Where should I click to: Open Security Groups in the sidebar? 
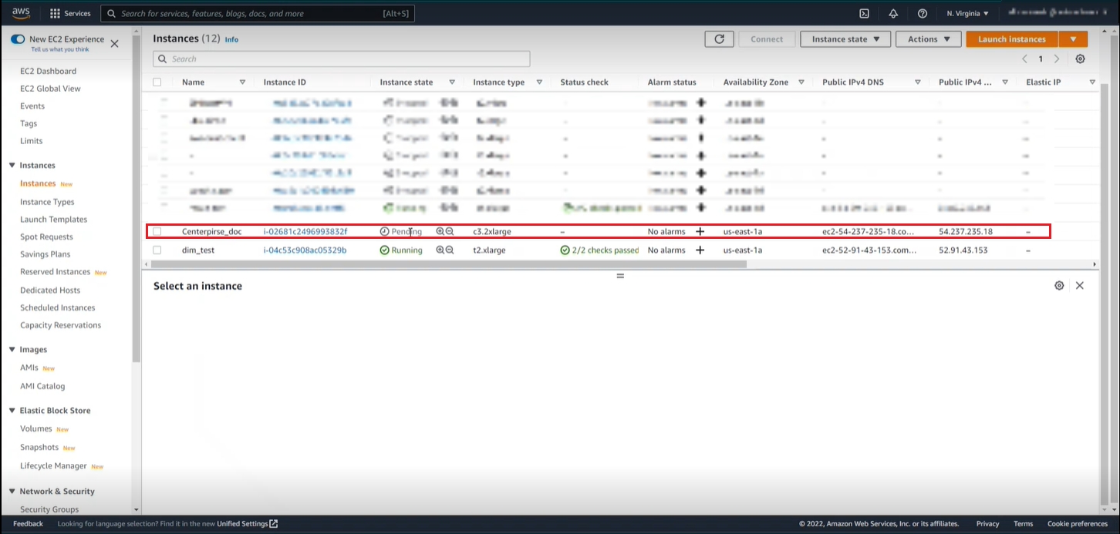tap(49, 509)
